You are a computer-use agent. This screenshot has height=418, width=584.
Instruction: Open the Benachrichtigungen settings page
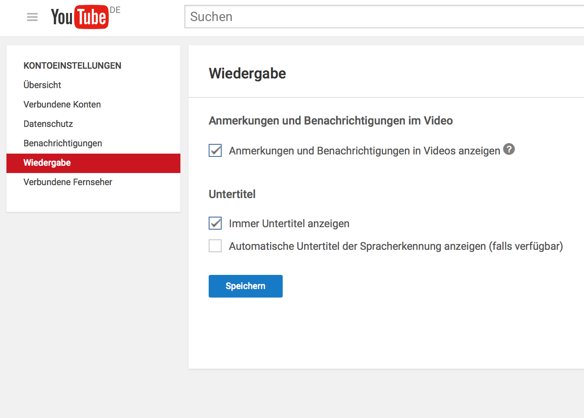63,143
